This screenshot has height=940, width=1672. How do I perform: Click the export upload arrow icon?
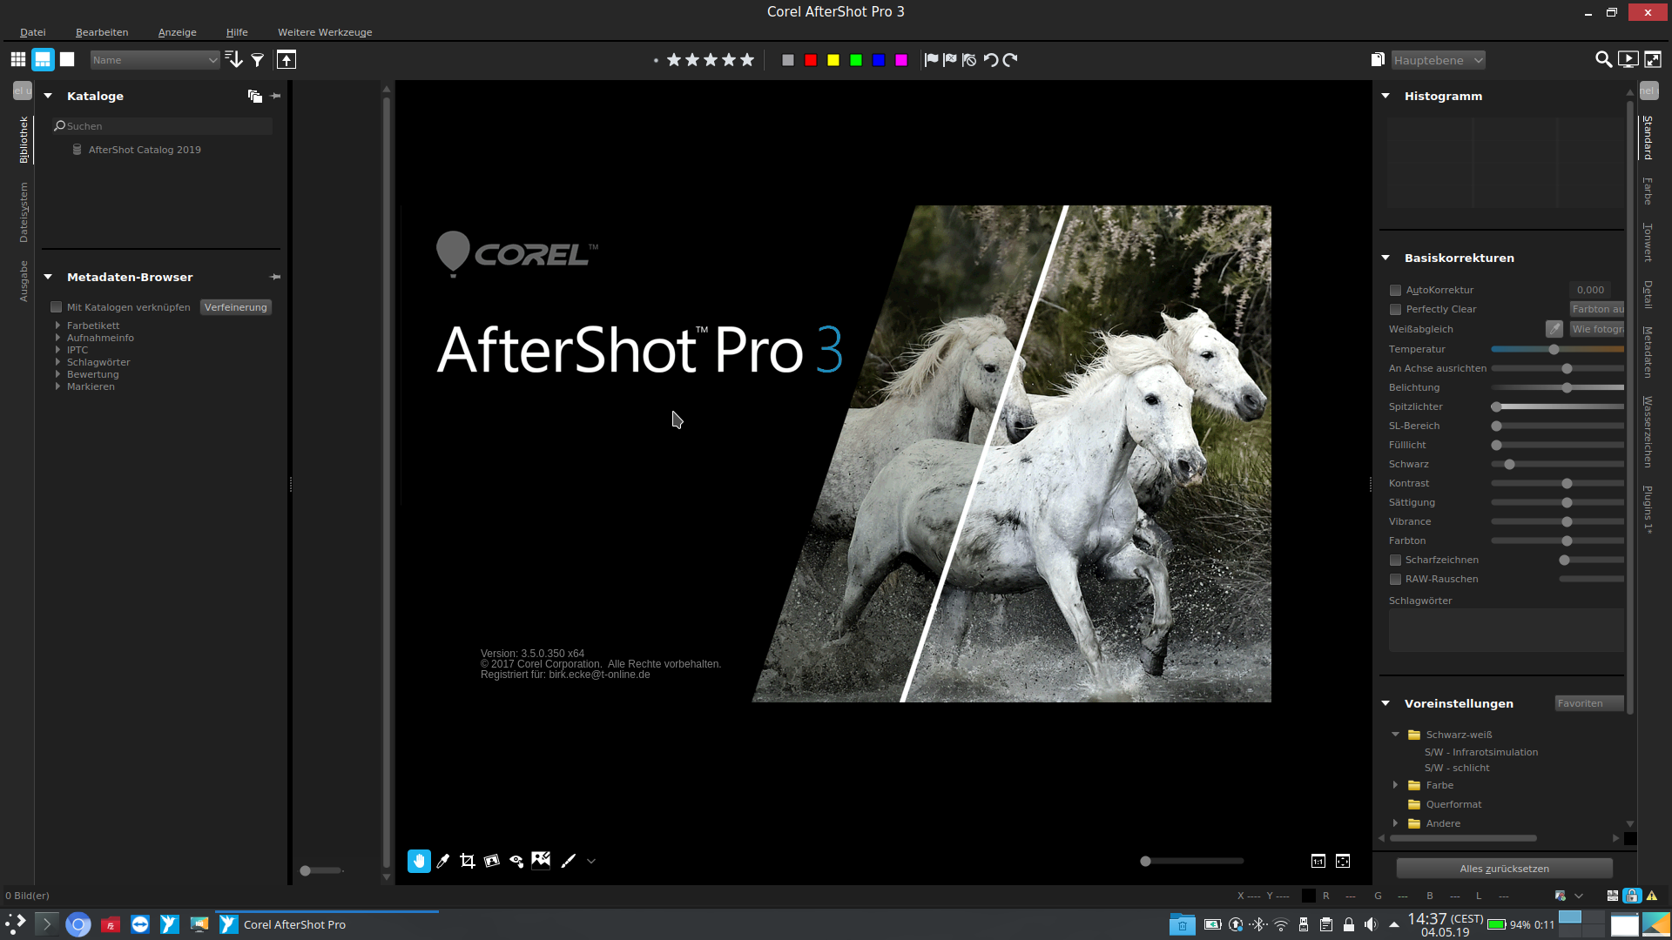pyautogui.click(x=287, y=59)
